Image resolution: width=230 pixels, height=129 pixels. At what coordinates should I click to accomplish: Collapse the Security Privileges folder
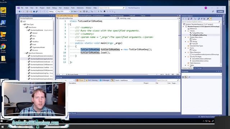(x=185, y=57)
